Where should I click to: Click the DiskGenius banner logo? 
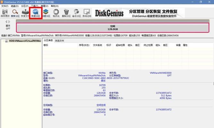pyautogui.click(x=109, y=13)
